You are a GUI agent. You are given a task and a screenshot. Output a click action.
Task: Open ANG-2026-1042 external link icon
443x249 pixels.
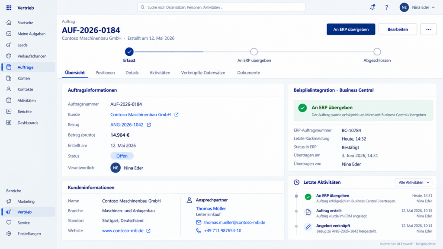point(149,125)
